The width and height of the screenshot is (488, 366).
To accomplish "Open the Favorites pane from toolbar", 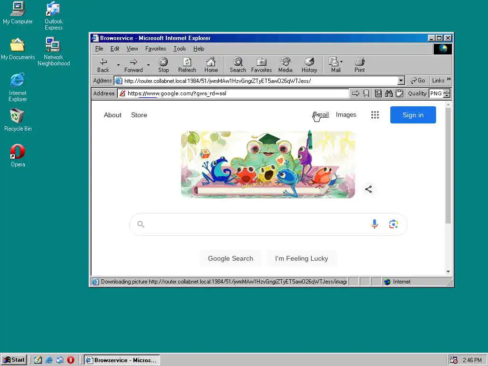I will tap(262, 65).
